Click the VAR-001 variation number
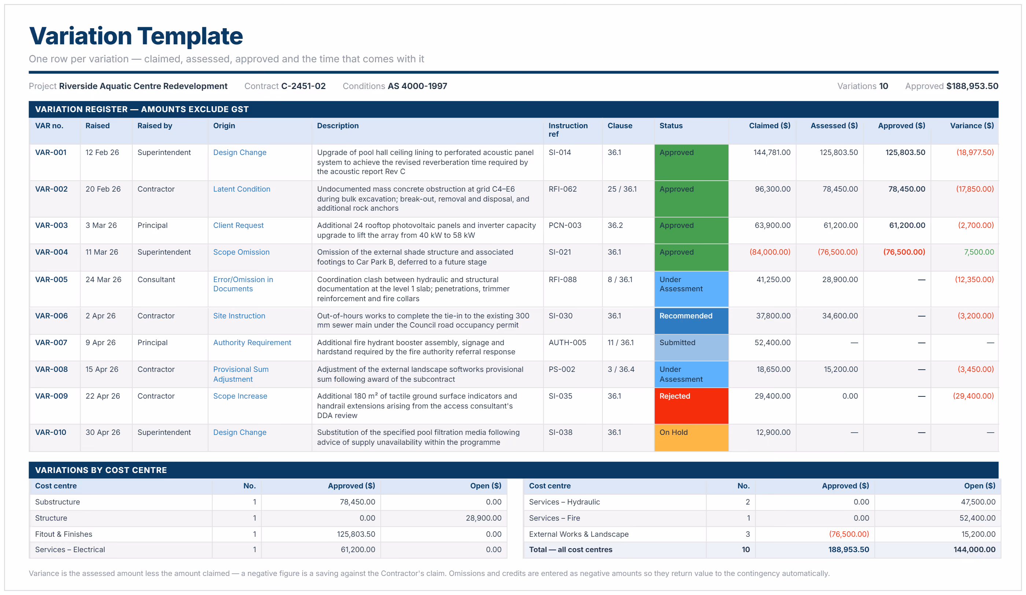1026x595 pixels. coord(51,153)
